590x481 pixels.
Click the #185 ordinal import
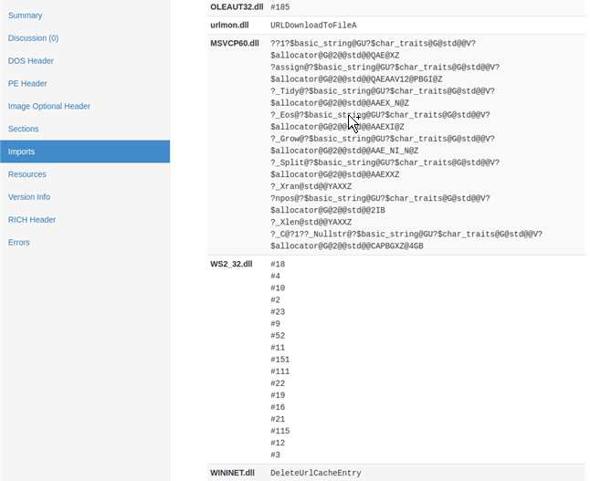[x=280, y=7]
